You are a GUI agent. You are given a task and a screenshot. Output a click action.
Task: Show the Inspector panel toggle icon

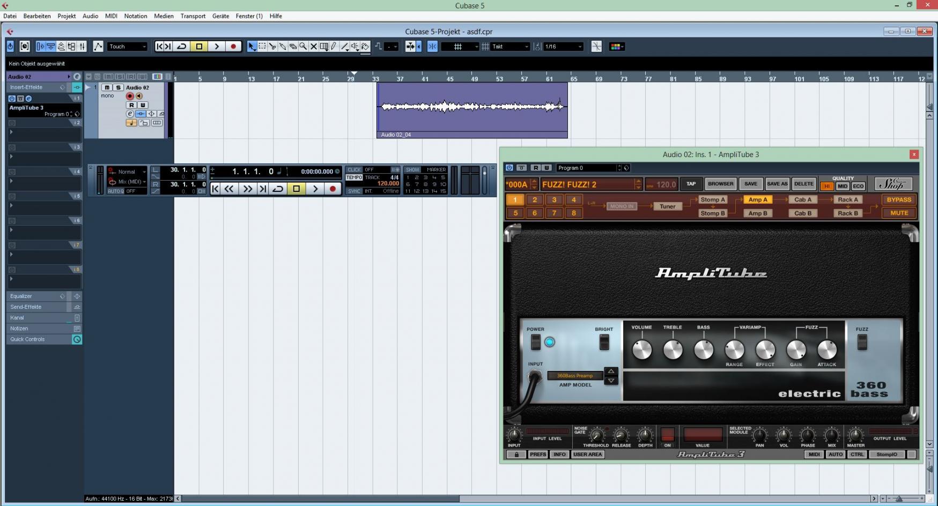[40, 47]
